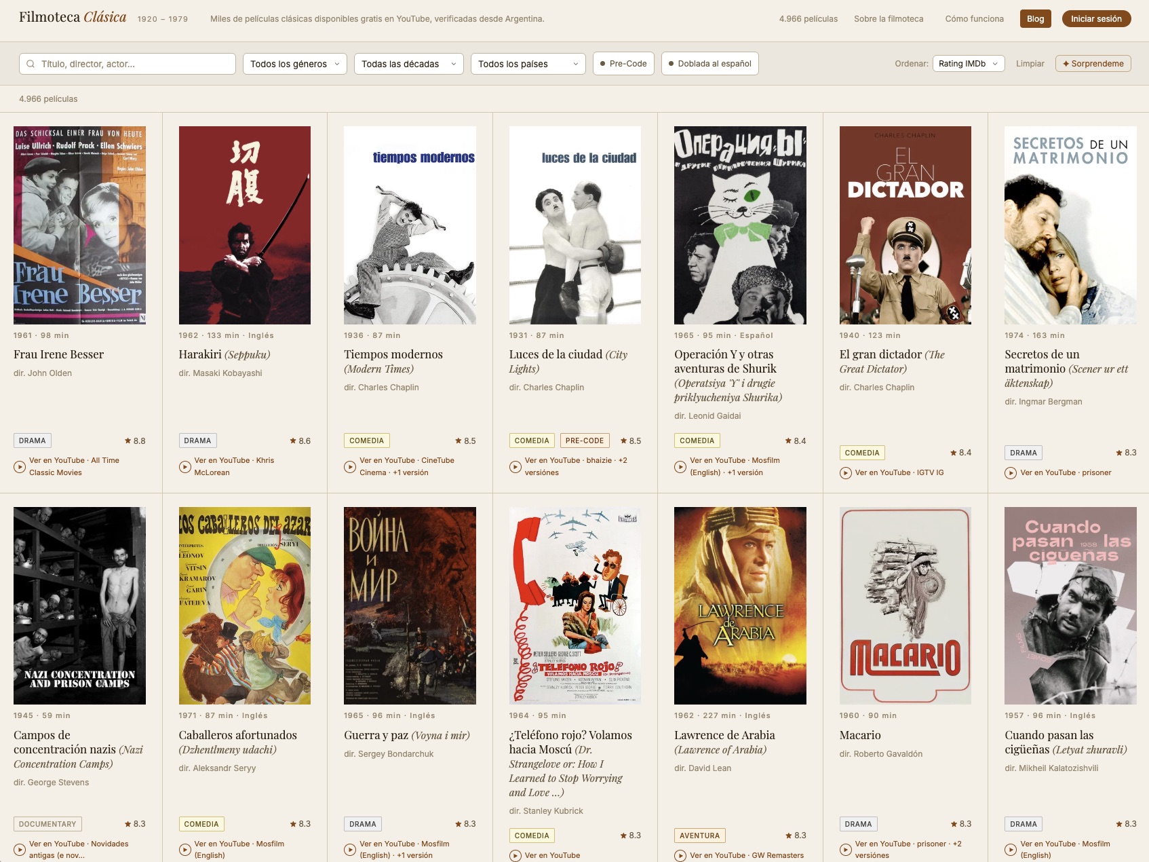The height and width of the screenshot is (862, 1149).
Task: Click play icon for Secretos de un matrimonio
Action: point(1011,473)
